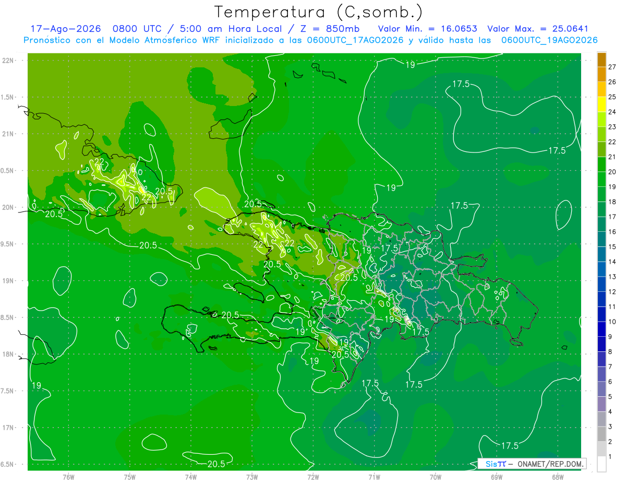Click color scale label "24"
626x484 pixels.
612,112
